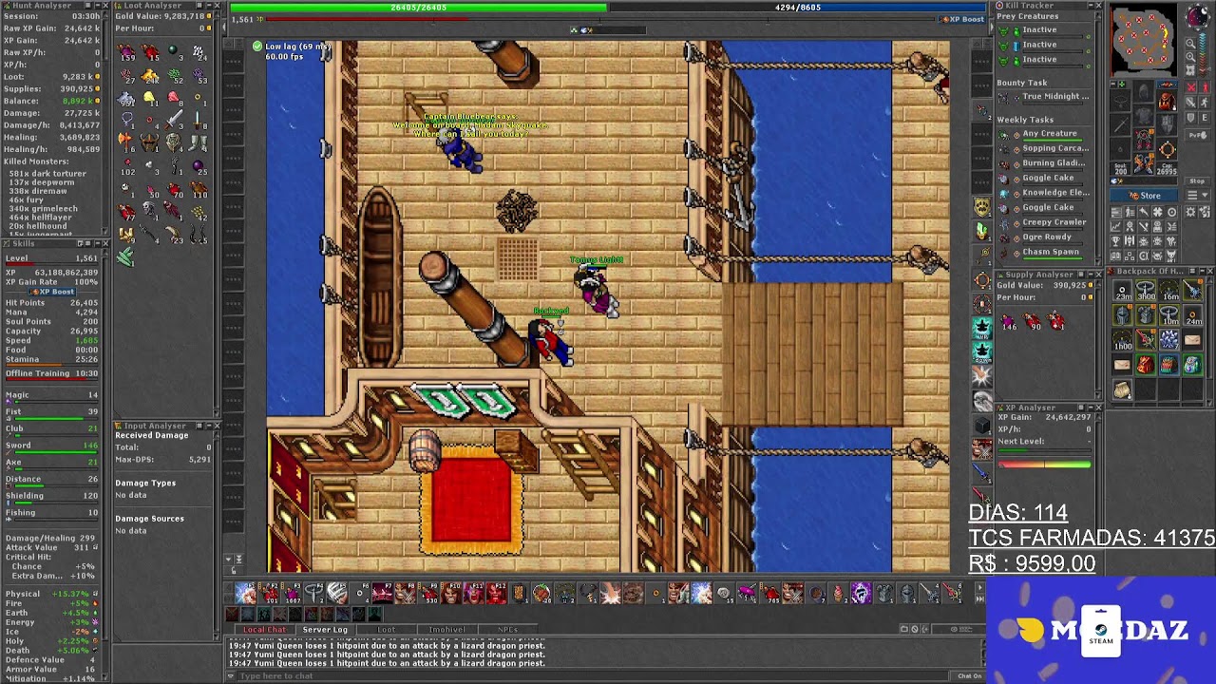1216x684 pixels.
Task: Click the backpack item showing 1h00
Action: tap(1123, 339)
